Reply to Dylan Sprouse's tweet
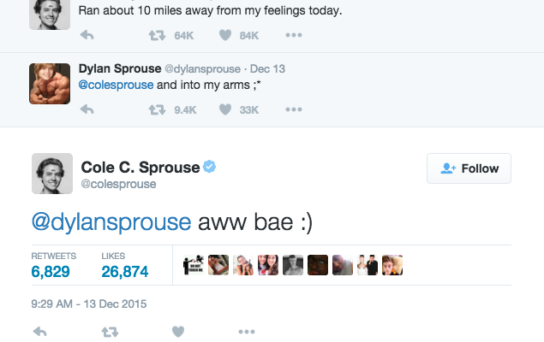 pyautogui.click(x=86, y=109)
